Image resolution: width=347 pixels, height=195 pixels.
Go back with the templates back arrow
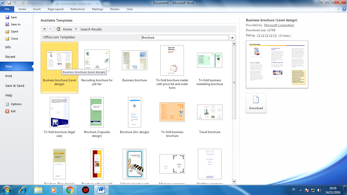tap(45, 29)
